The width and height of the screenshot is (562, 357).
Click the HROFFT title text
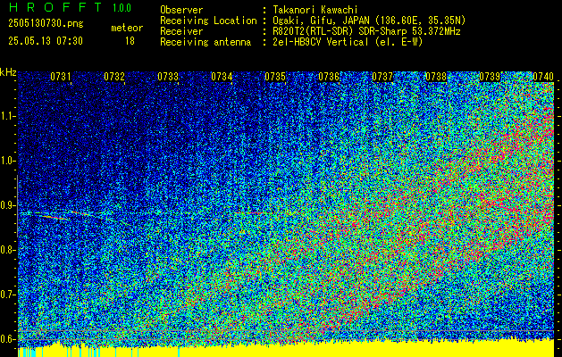point(55,7)
